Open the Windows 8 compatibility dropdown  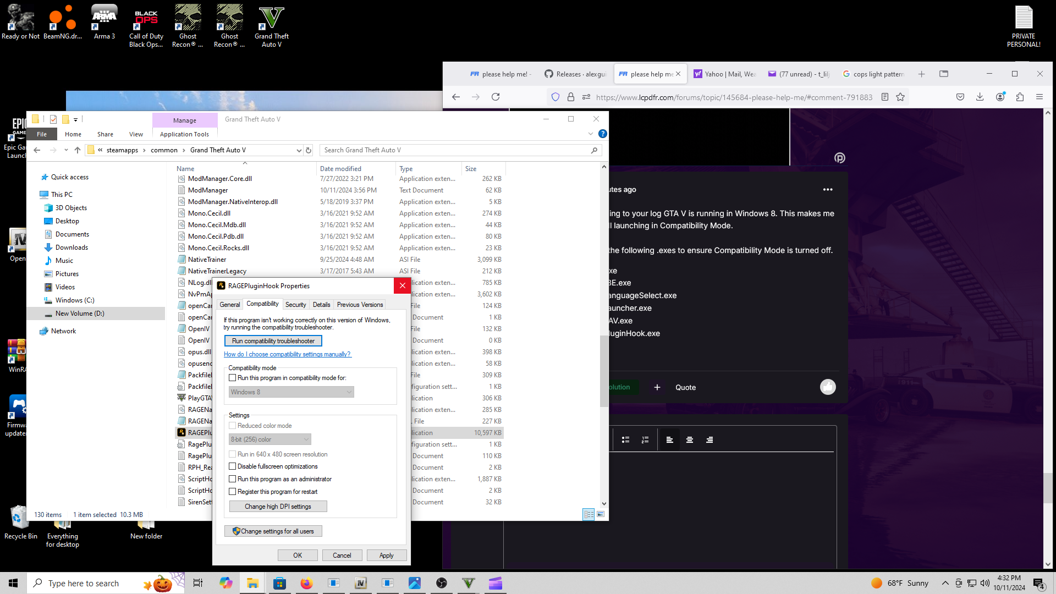click(x=291, y=392)
